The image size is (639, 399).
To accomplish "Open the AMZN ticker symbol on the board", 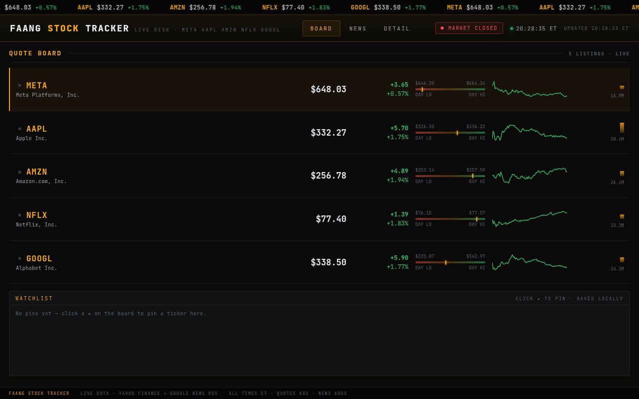I will click(x=37, y=172).
